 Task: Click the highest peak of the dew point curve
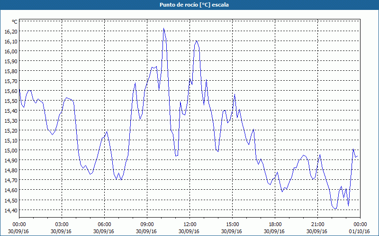163,28
